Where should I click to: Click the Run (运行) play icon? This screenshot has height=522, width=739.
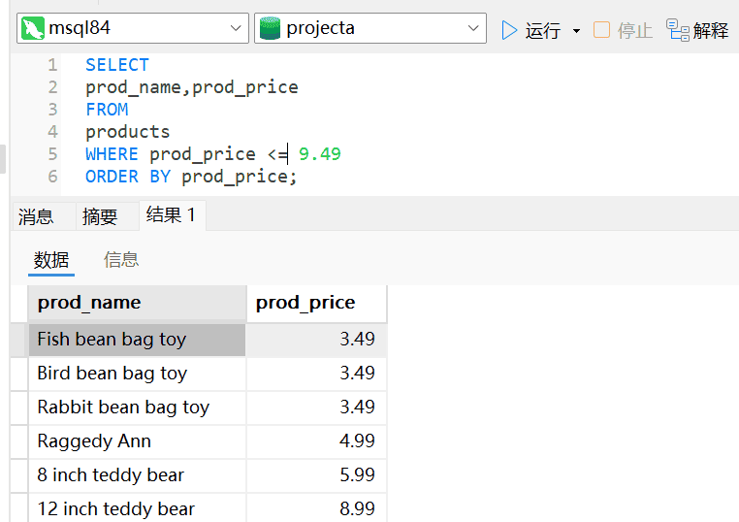pyautogui.click(x=509, y=30)
